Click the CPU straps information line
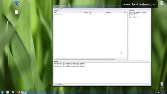Screen dimensions: 167x94 click(133, 17)
